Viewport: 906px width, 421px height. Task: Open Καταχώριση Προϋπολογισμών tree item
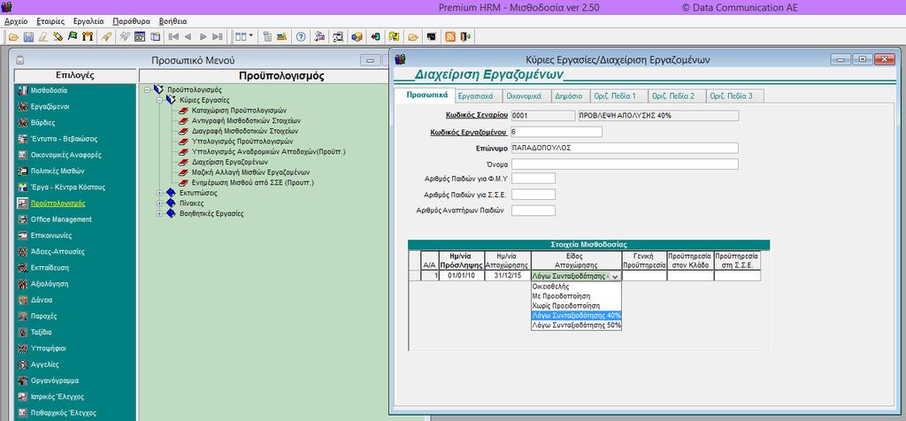pos(239,111)
